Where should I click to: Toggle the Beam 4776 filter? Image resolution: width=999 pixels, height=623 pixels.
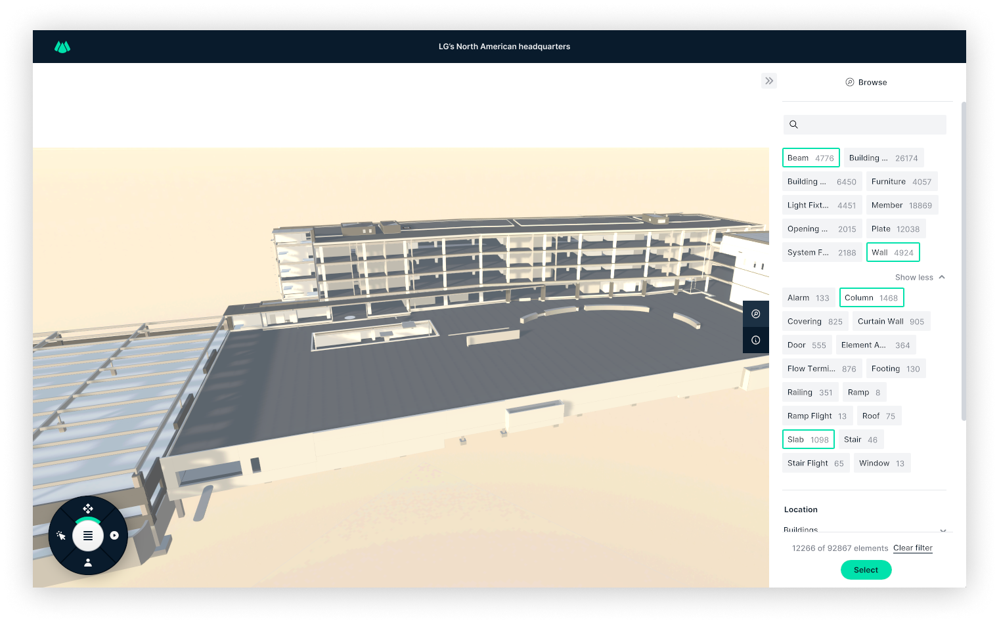tap(811, 158)
